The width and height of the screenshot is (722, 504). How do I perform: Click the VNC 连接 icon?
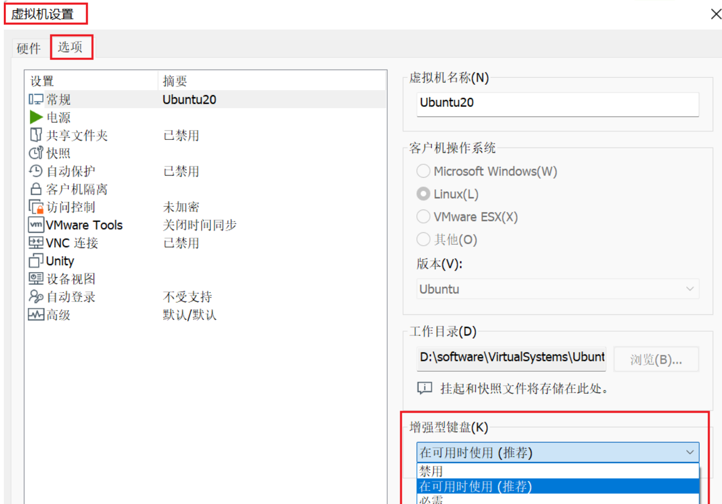36,243
